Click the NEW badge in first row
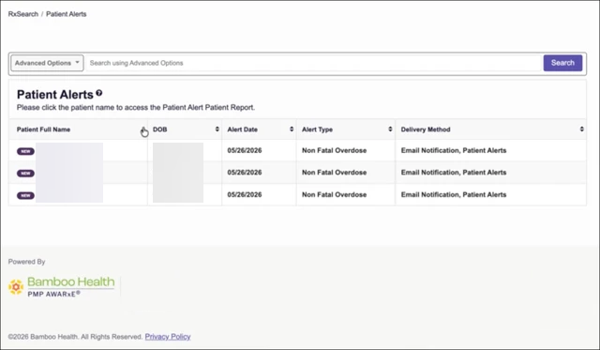The width and height of the screenshot is (600, 350). coord(25,151)
